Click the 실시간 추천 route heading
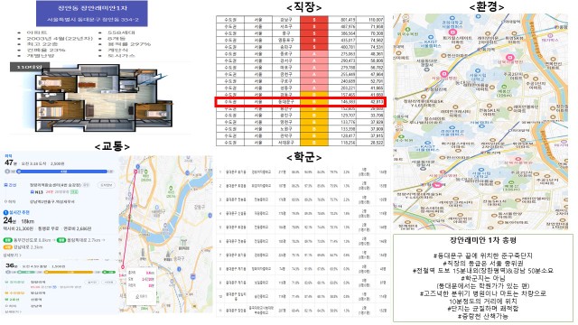 pos(19,213)
